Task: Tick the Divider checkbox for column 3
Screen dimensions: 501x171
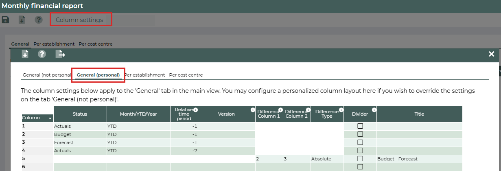Action: coord(360,142)
